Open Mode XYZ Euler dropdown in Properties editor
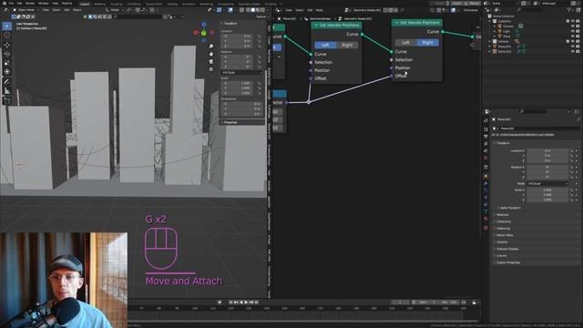 (548, 184)
